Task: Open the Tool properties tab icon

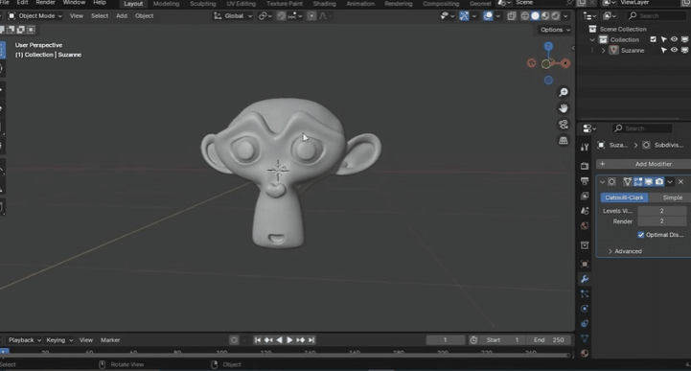Action: 585,148
